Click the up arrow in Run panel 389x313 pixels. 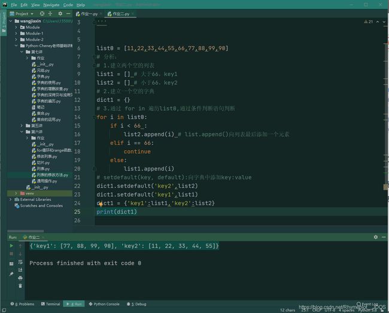click(20, 246)
